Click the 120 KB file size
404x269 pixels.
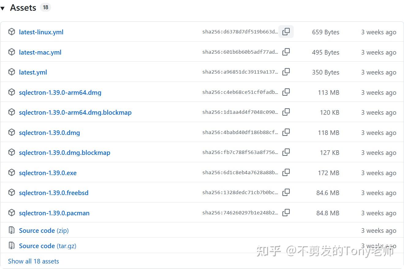click(330, 113)
